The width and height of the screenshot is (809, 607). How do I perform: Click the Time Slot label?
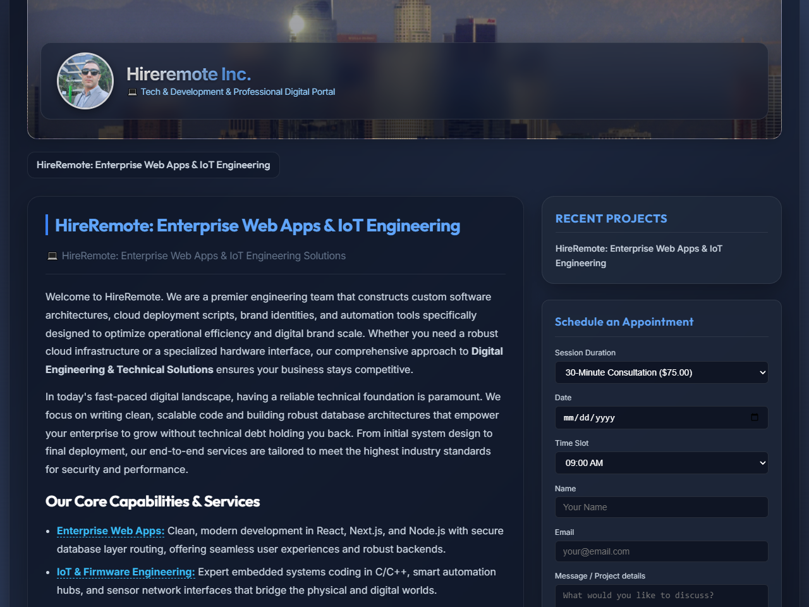coord(572,443)
